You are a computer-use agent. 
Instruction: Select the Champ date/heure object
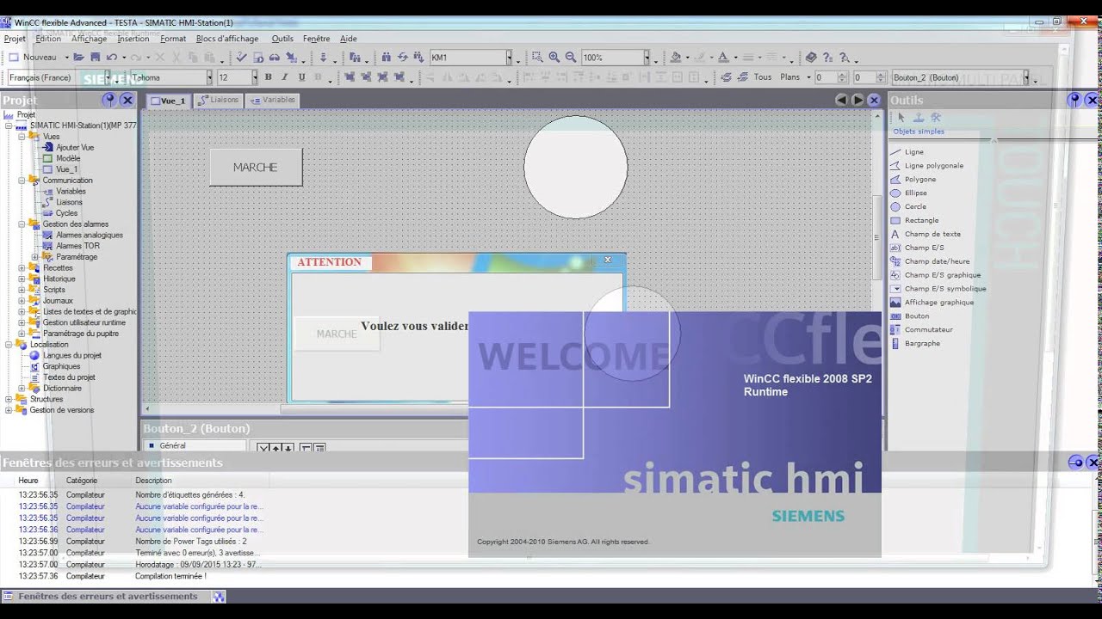pyautogui.click(x=937, y=261)
